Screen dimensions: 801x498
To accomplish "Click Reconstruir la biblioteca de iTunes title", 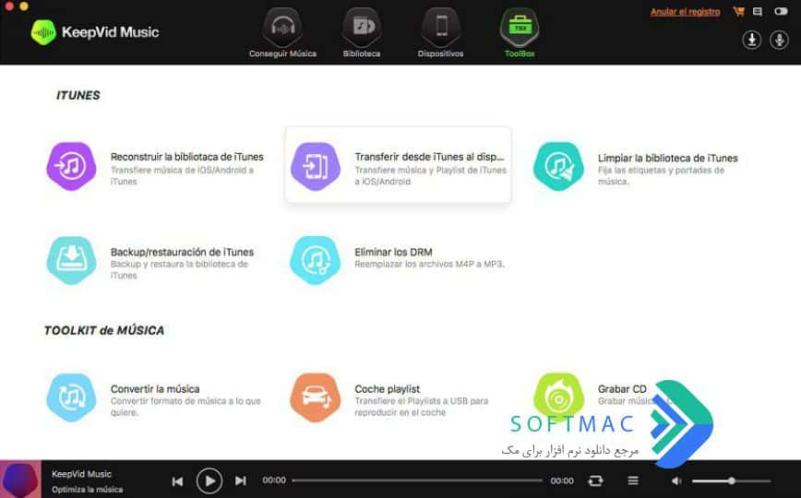I will coord(187,157).
